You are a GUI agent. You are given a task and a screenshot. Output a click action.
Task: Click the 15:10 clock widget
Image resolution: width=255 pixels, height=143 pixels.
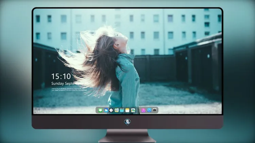[x=61, y=76]
